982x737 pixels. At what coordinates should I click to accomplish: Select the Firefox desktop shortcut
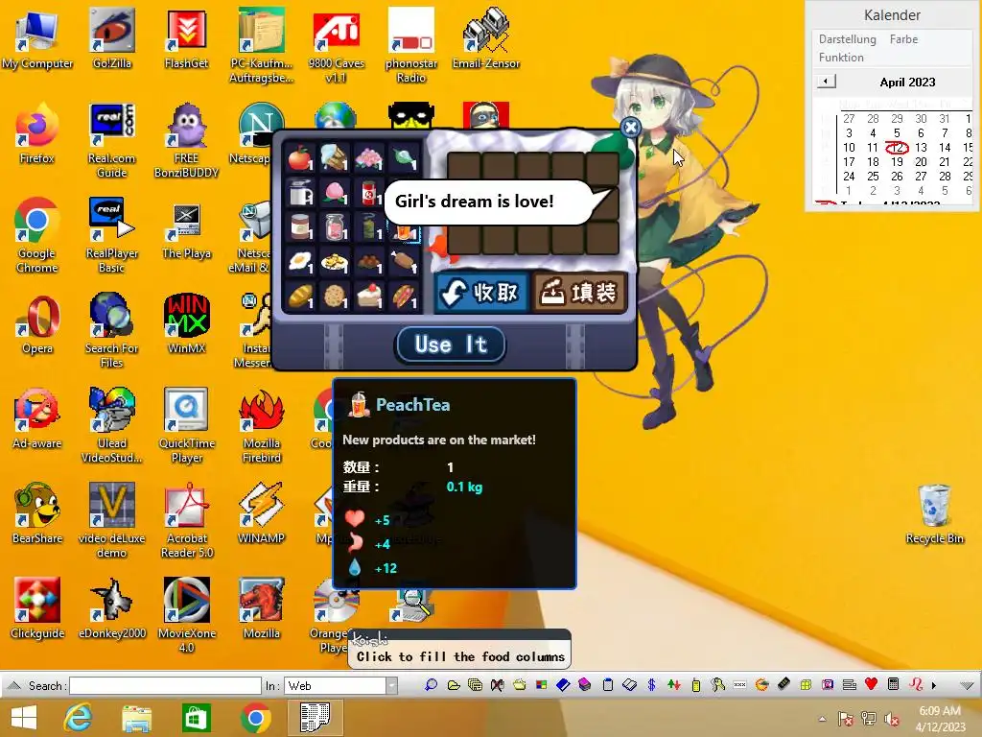pyautogui.click(x=37, y=134)
